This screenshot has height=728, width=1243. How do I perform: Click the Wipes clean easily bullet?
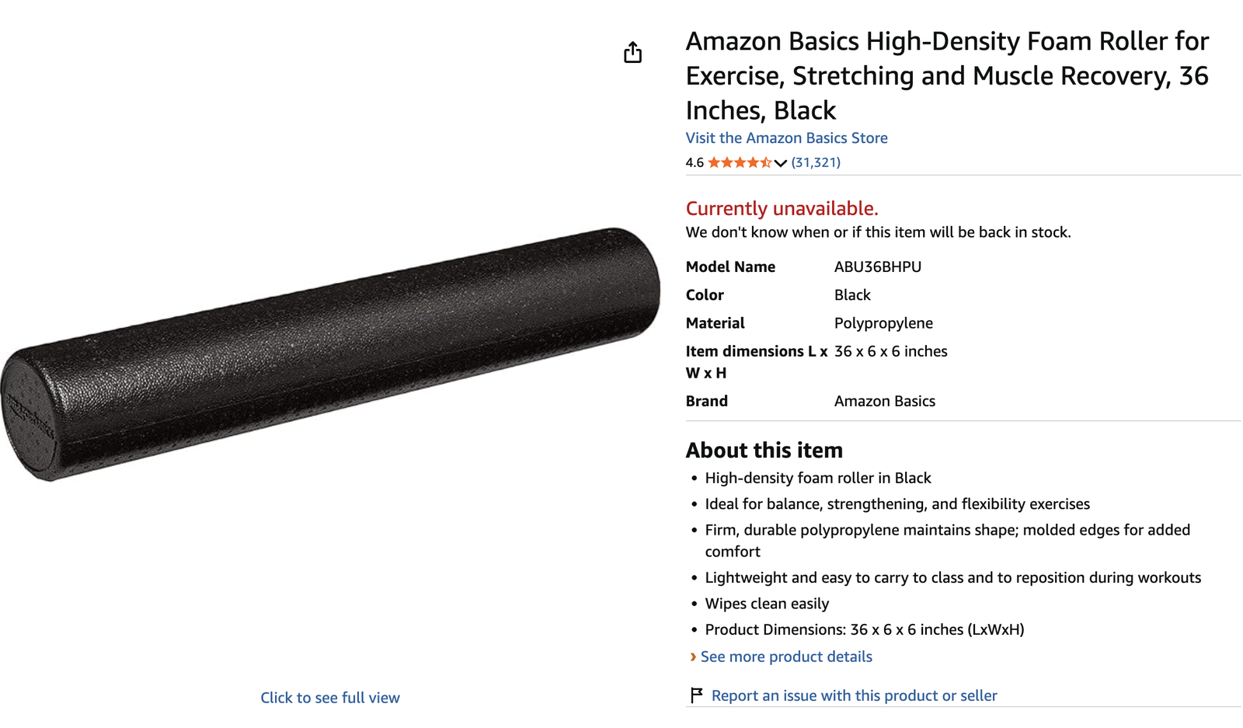click(766, 603)
